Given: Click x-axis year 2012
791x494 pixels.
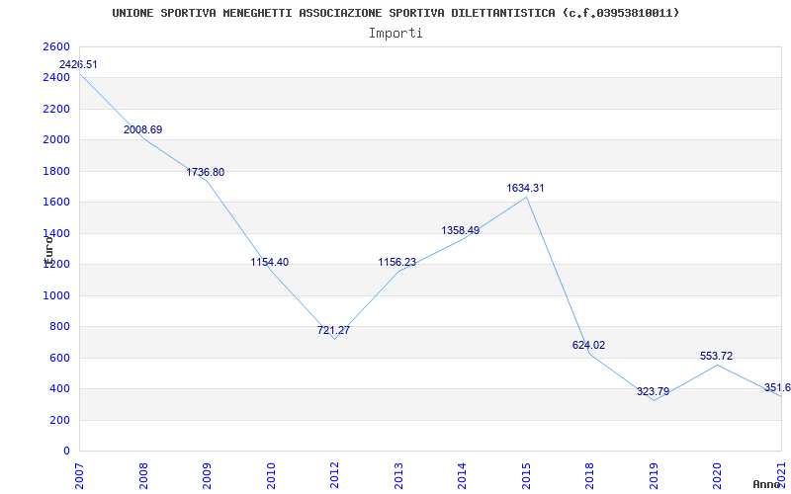Looking at the screenshot, I should pyautogui.click(x=334, y=476).
